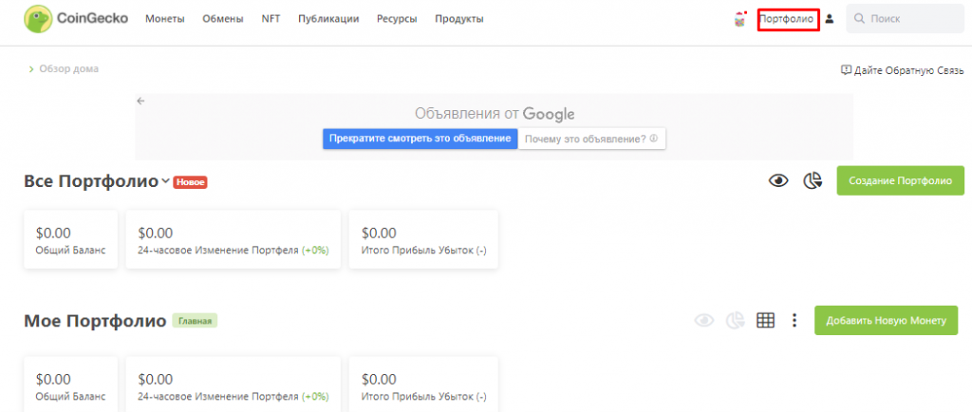Click the Создание Портфолио button
This screenshot has height=412, width=972.
[900, 181]
